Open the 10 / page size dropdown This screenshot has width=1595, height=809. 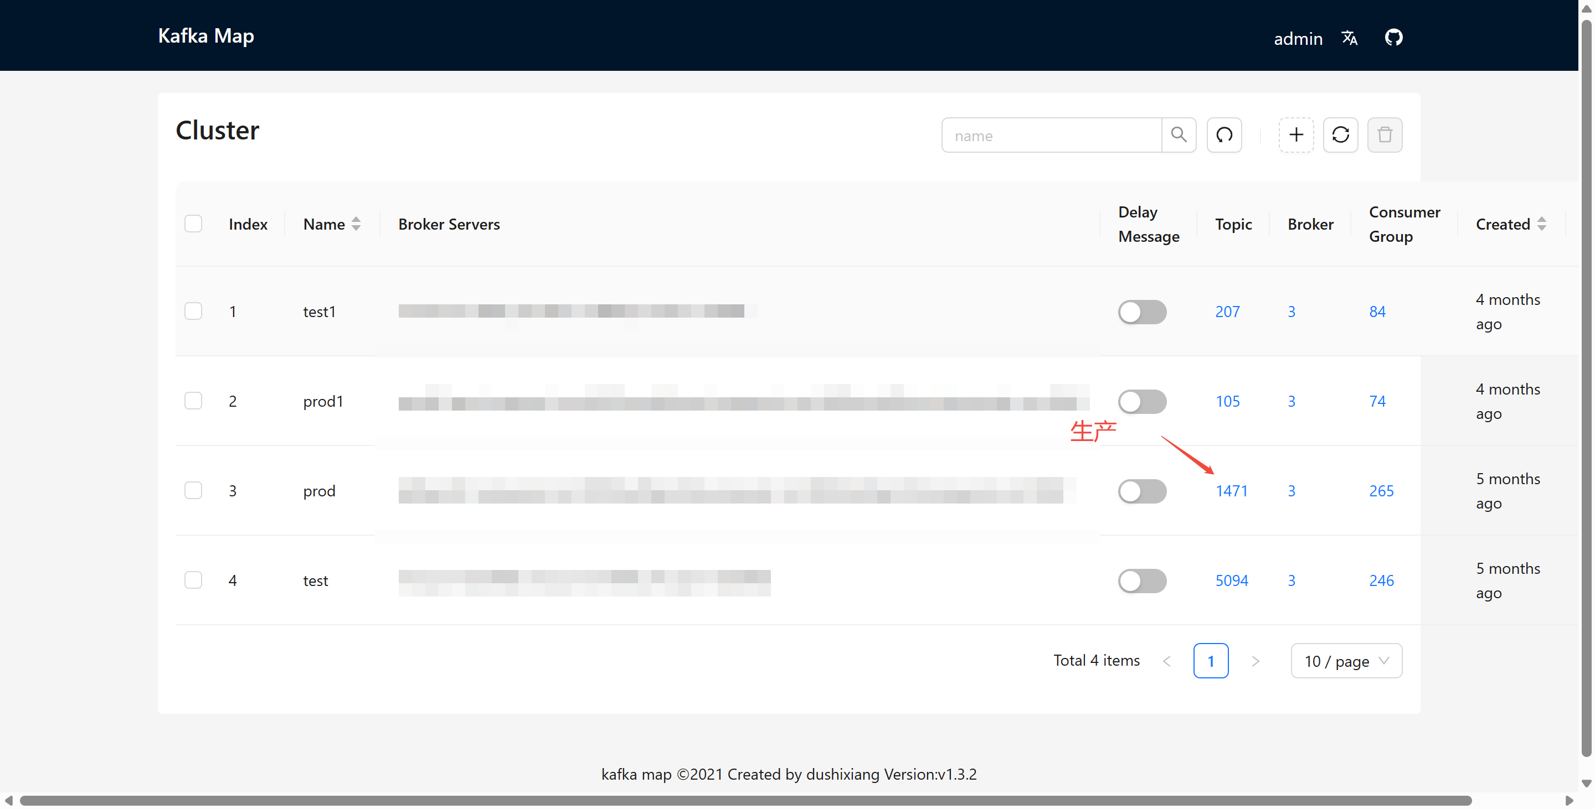click(1346, 661)
